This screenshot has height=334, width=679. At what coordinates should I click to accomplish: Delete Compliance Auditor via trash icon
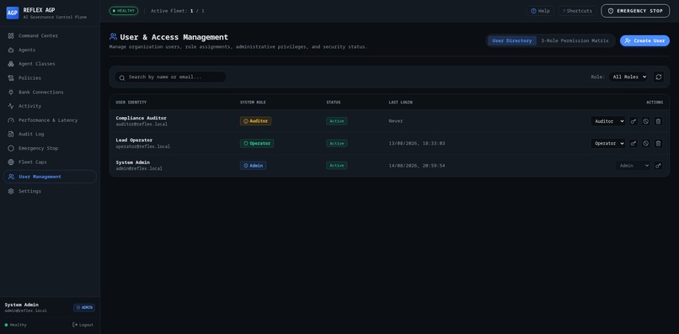[658, 121]
